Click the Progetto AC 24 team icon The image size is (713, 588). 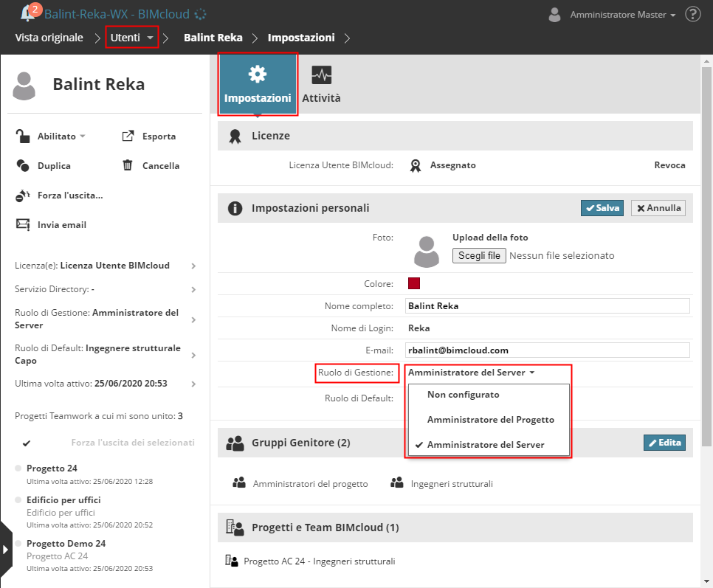[232, 561]
